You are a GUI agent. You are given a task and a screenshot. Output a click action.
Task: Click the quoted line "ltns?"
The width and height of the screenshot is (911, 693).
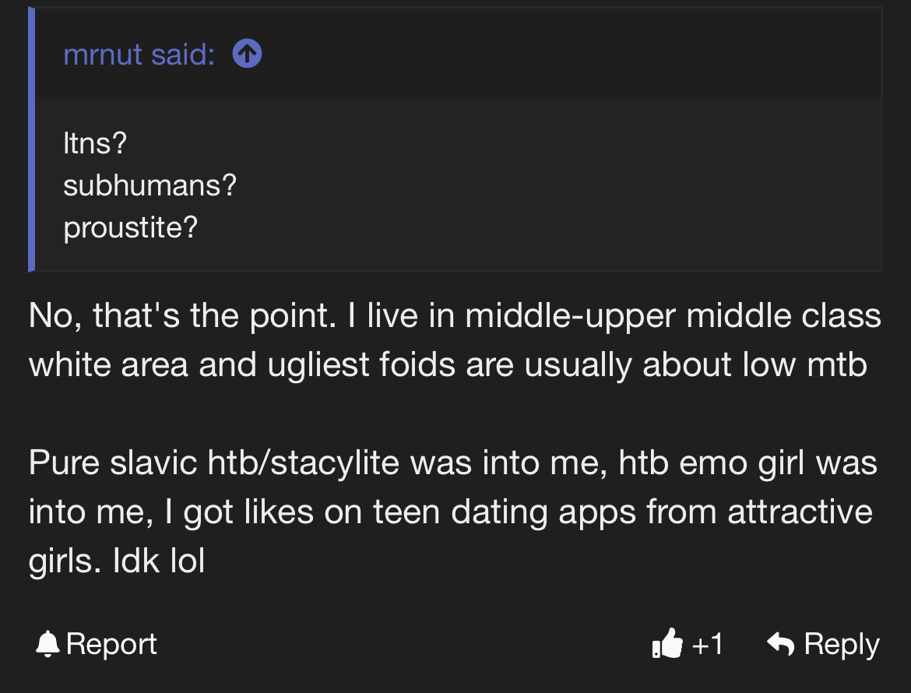(x=95, y=143)
